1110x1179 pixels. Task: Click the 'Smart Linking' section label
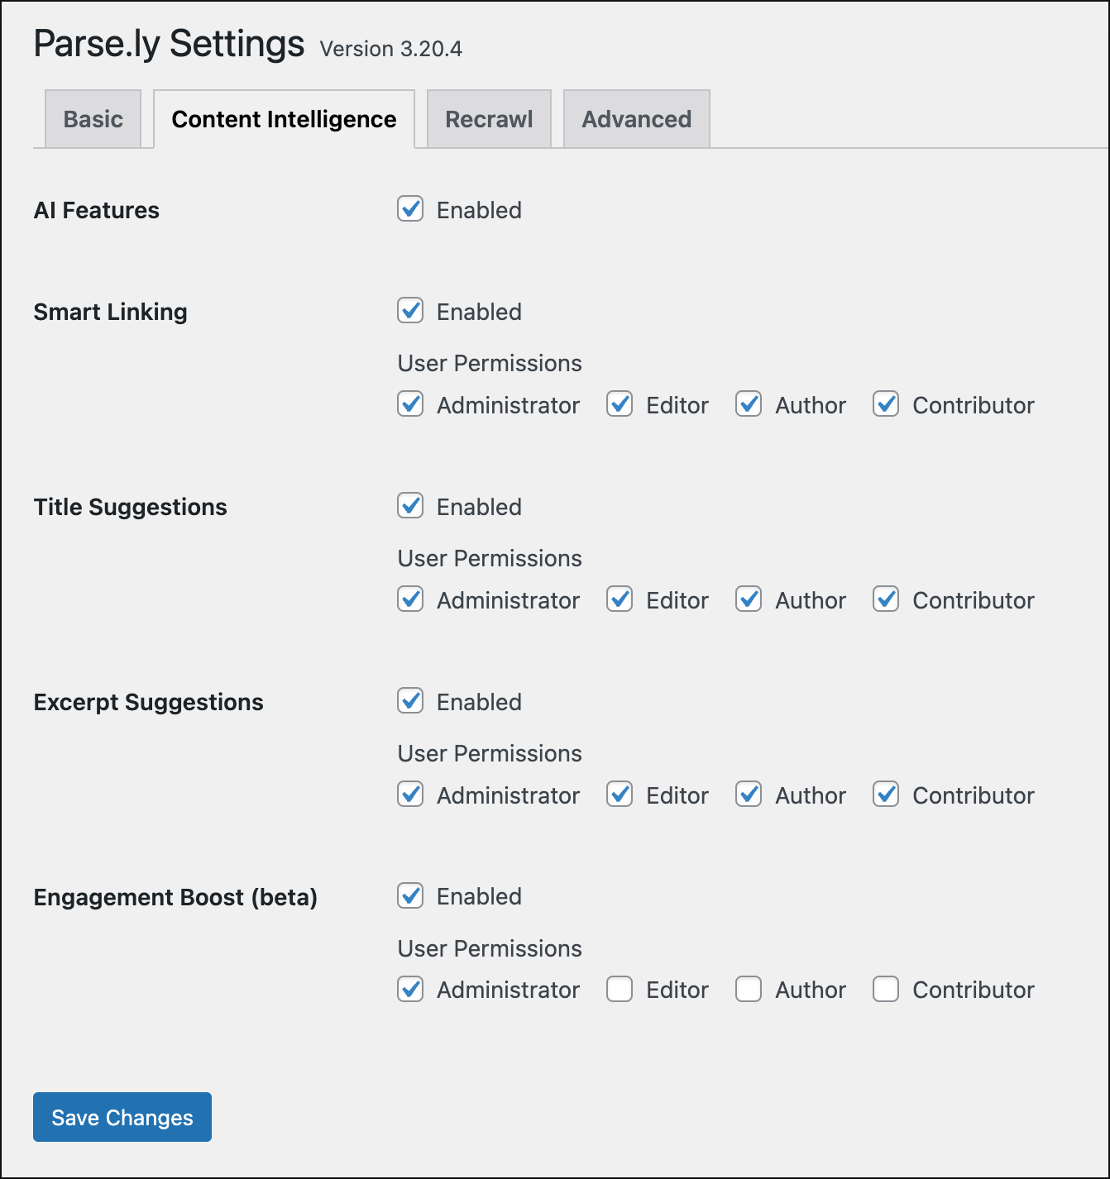tap(110, 312)
